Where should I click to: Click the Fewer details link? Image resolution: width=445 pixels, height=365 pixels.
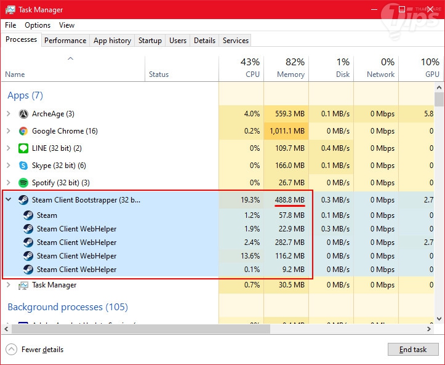[42, 350]
